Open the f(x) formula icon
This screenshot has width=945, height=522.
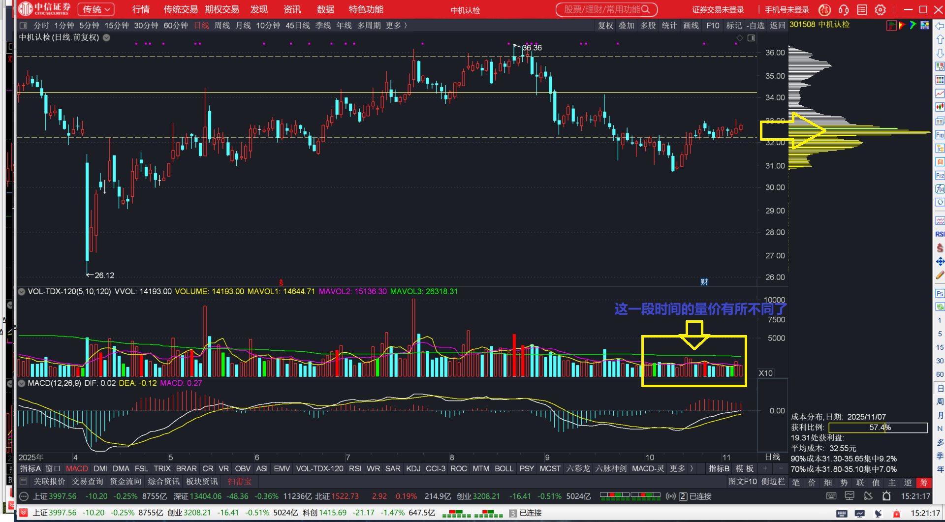pyautogui.click(x=940, y=189)
